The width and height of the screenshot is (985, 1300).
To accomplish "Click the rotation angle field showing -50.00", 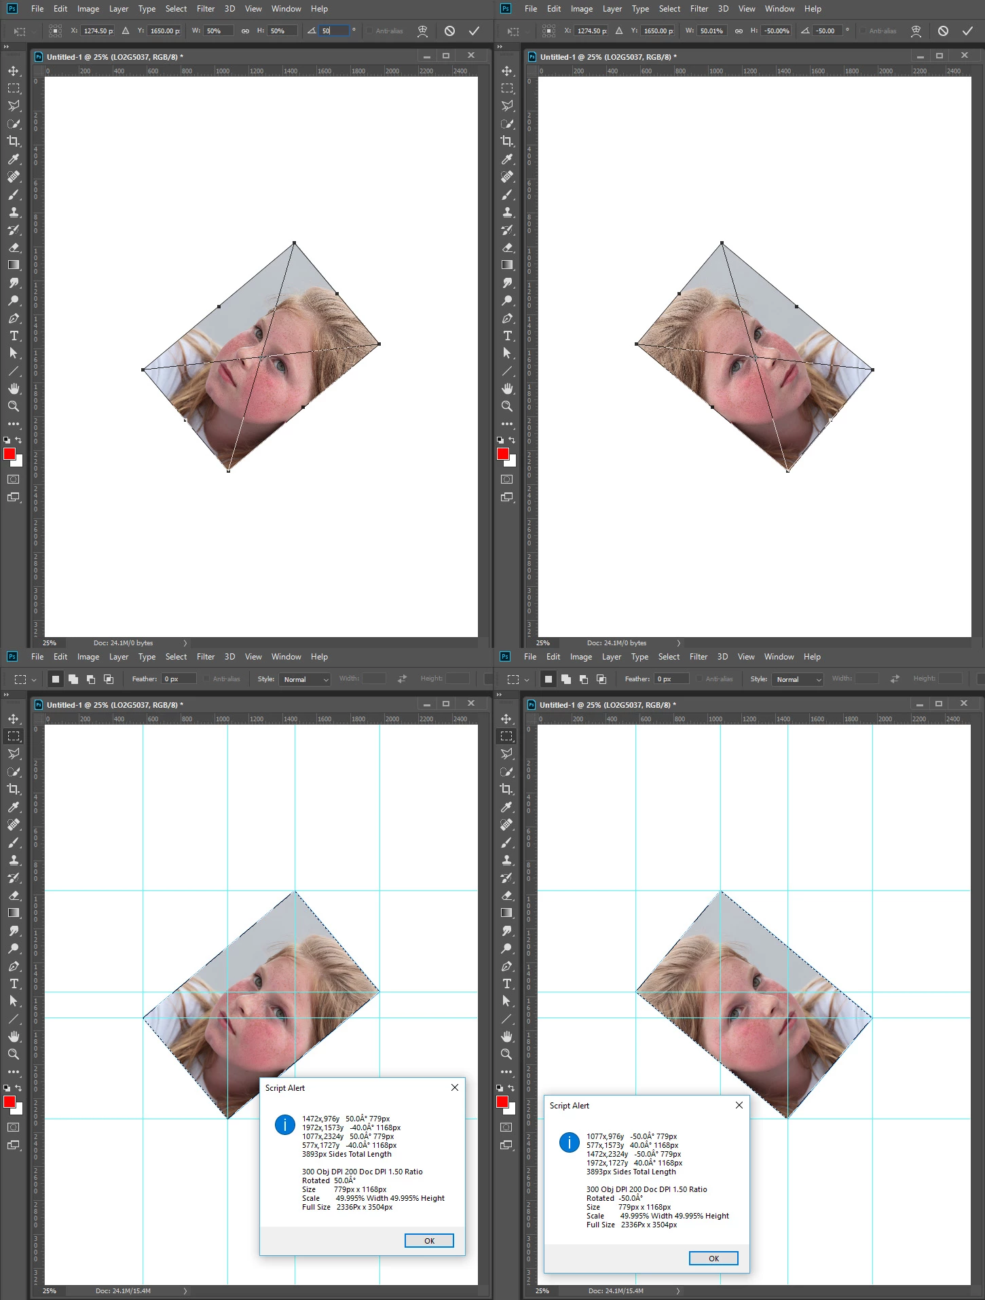I will pyautogui.click(x=828, y=31).
